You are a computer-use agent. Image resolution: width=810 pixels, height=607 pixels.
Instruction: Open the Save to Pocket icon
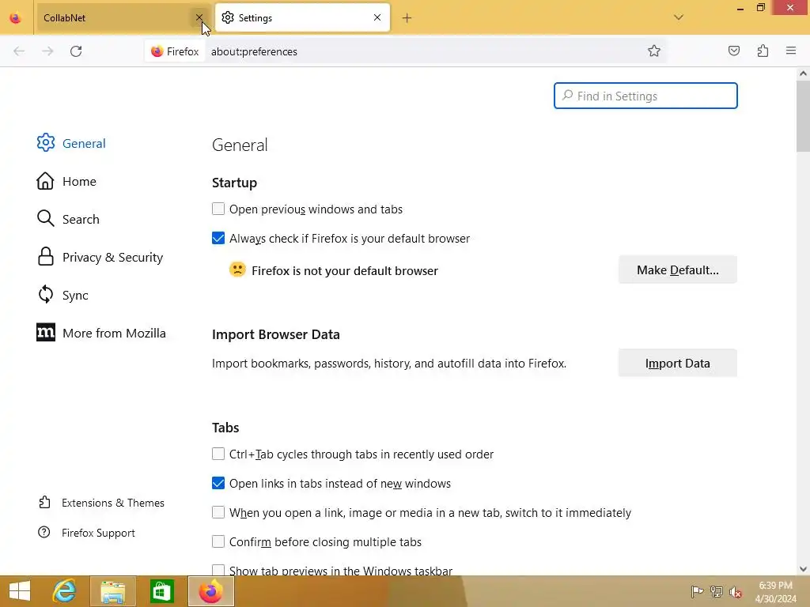(x=734, y=51)
